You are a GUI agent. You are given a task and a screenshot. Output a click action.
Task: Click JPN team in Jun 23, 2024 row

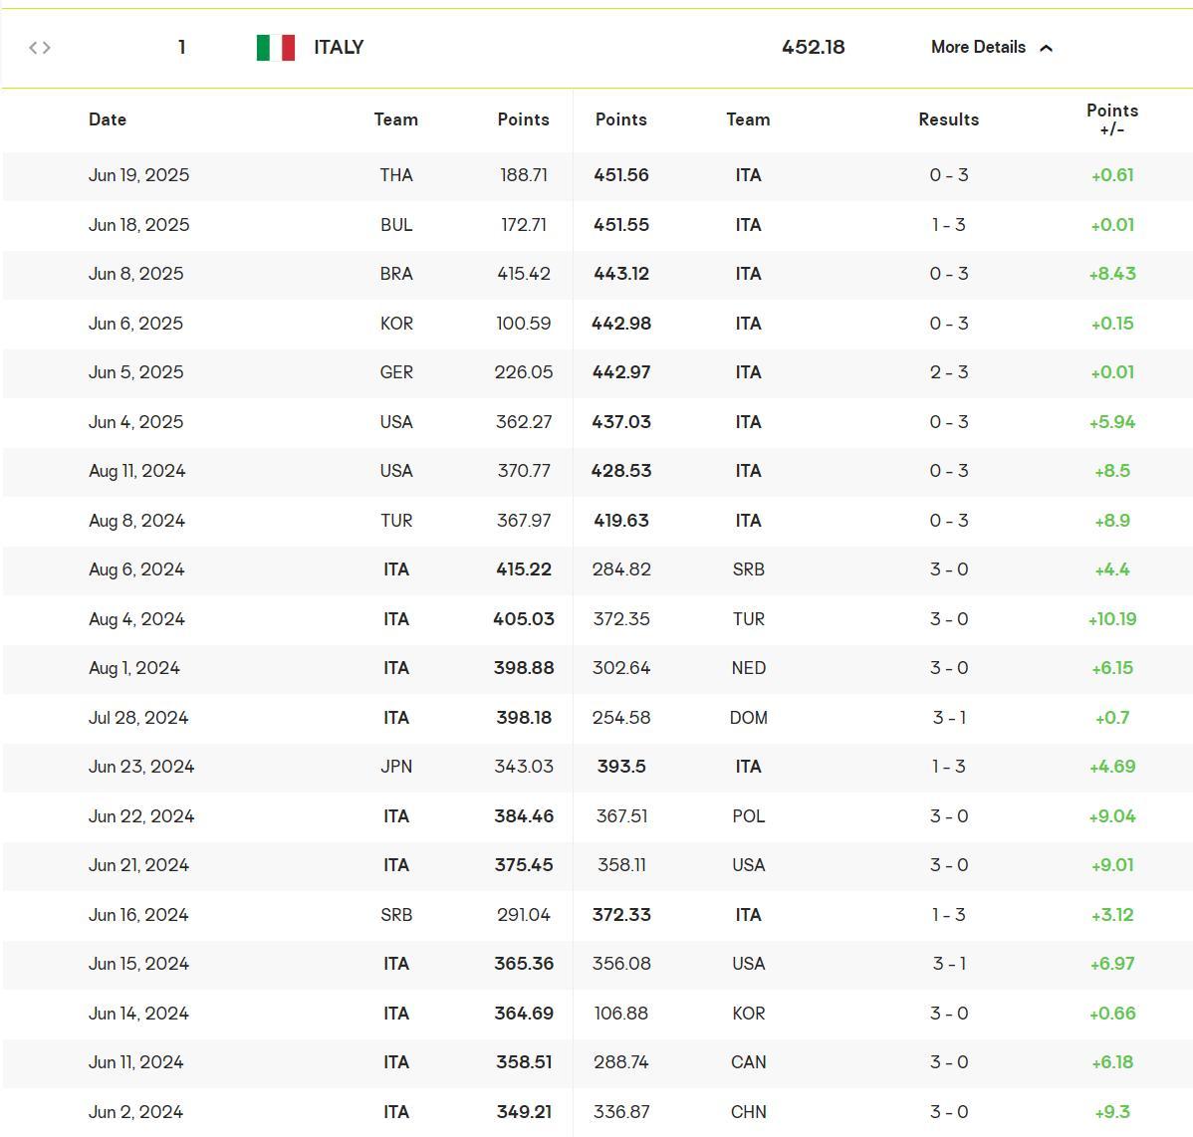point(395,767)
